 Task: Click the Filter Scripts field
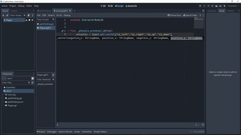click(x=46, y=19)
